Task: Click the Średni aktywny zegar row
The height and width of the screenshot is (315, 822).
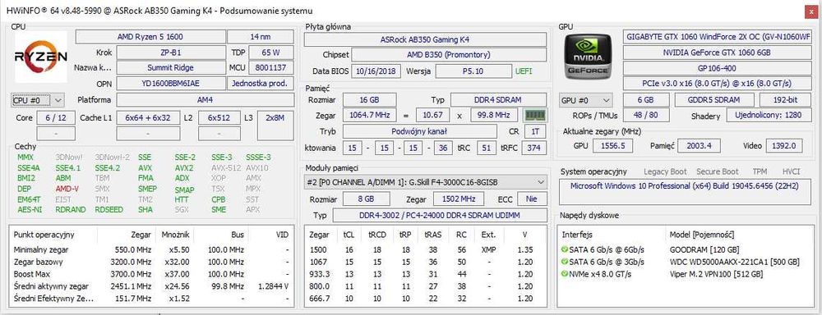Action: coord(151,286)
